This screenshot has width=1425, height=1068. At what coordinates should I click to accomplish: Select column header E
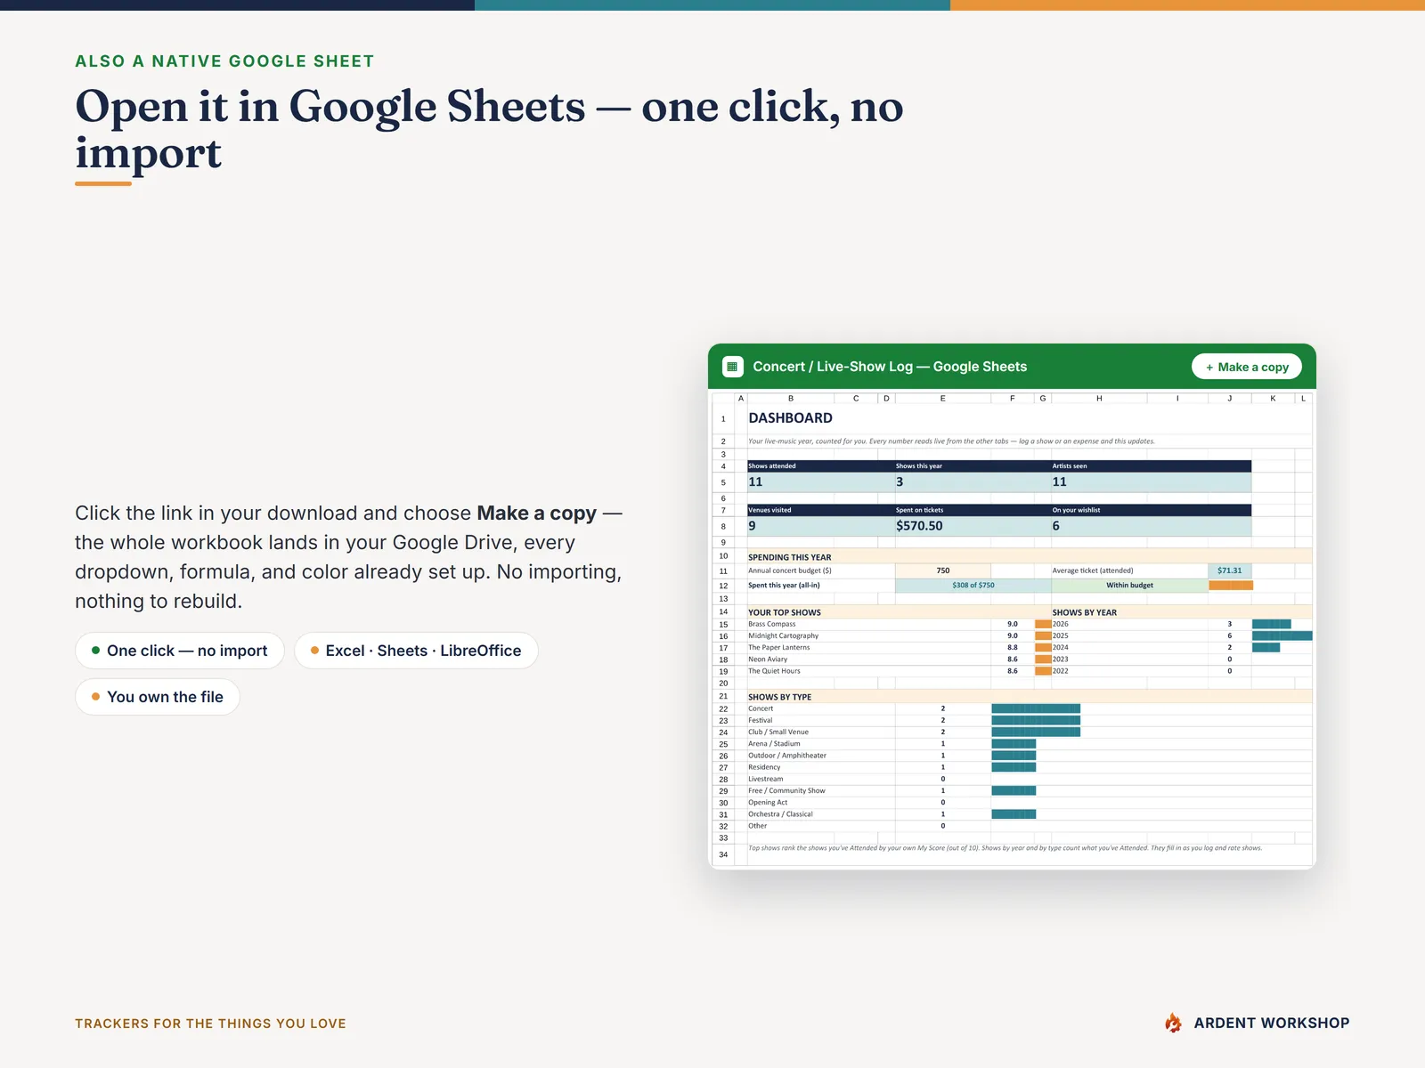[x=942, y=399]
